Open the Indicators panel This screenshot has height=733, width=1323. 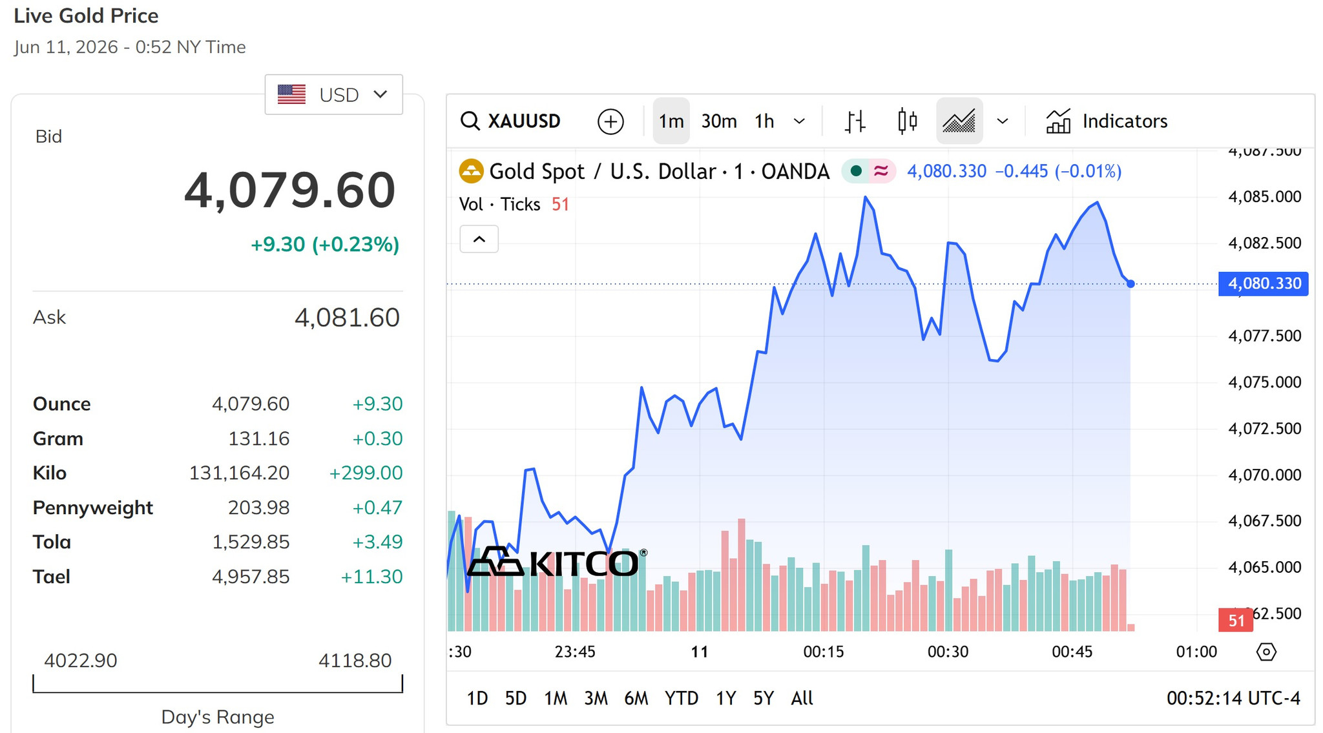pyautogui.click(x=1107, y=121)
